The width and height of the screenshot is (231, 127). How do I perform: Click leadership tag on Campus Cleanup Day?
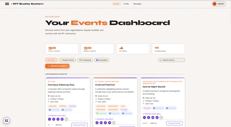52,106
